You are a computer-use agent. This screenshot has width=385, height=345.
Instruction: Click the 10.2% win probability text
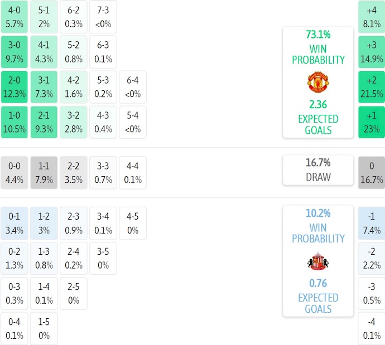[317, 213]
